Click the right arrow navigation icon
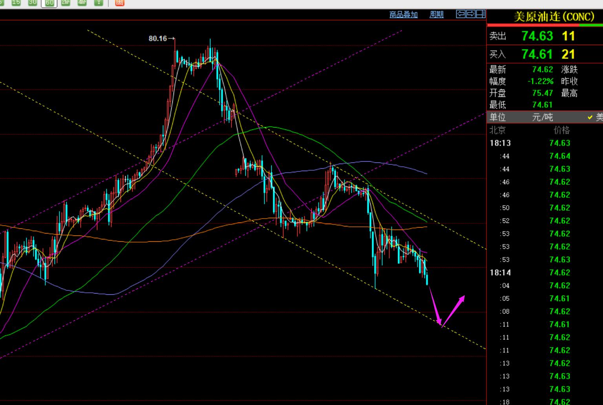The height and width of the screenshot is (405, 603). (x=471, y=14)
